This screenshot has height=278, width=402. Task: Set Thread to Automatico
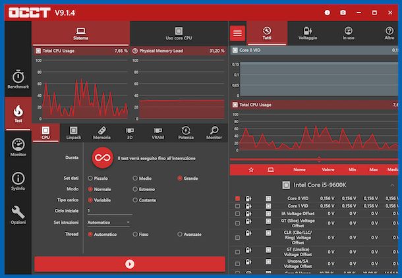(102, 234)
